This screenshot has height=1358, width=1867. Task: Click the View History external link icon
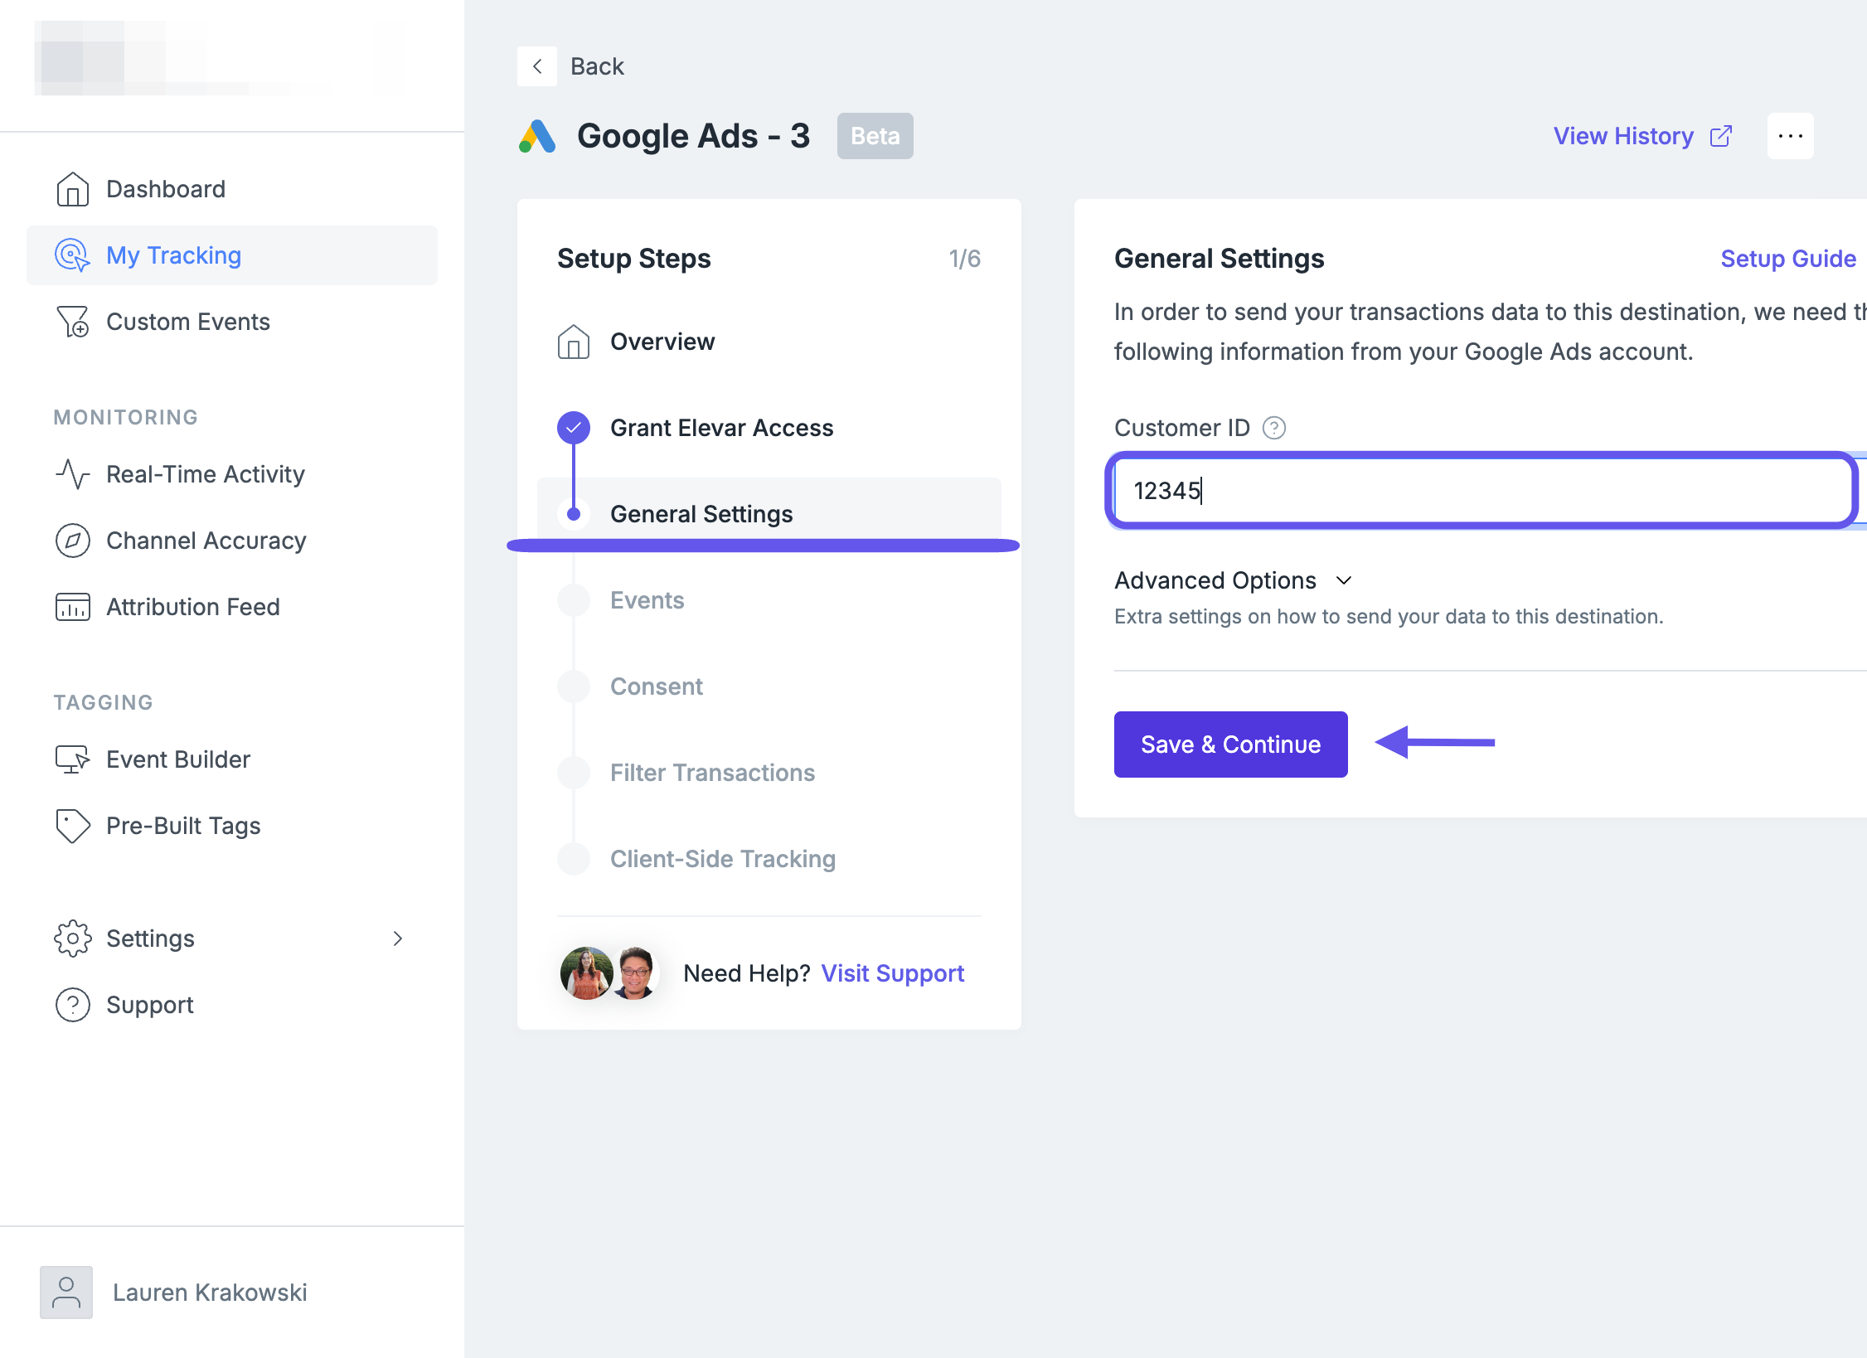(1721, 136)
